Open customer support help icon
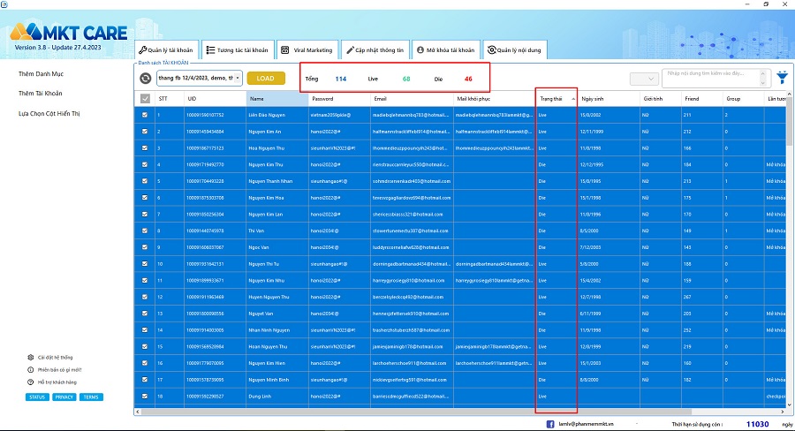795x431 pixels. click(31, 382)
